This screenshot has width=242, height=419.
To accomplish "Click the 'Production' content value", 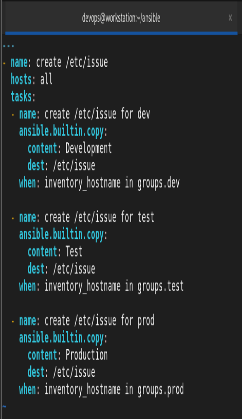I will click(87, 355).
